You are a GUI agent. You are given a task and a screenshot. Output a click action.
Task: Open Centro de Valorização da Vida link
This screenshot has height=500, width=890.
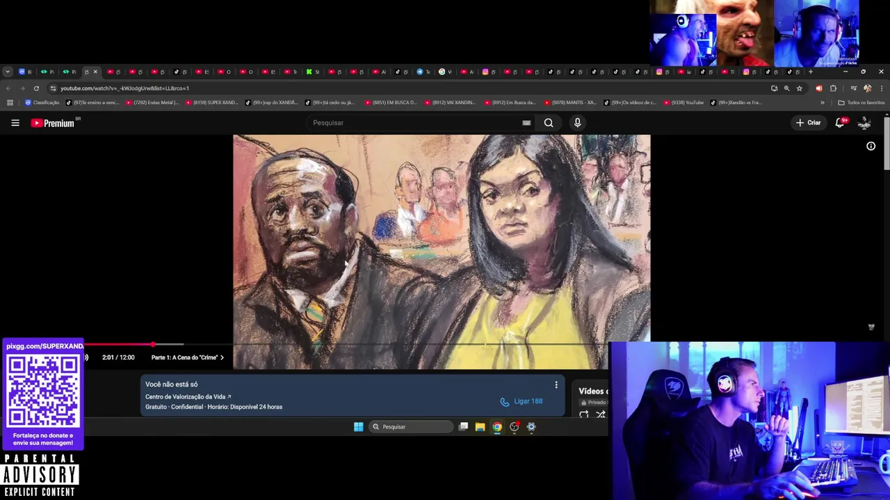[x=188, y=397]
